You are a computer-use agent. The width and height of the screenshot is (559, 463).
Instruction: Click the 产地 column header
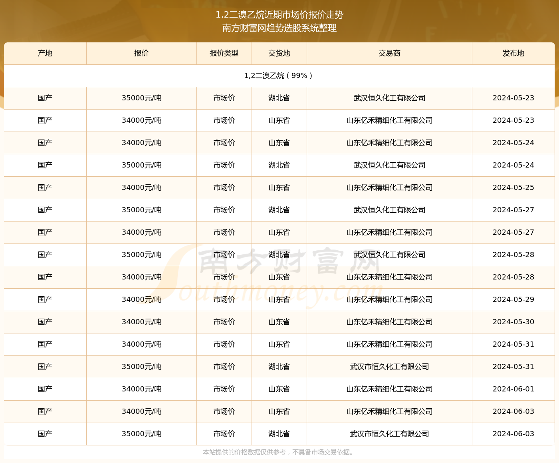(45, 53)
